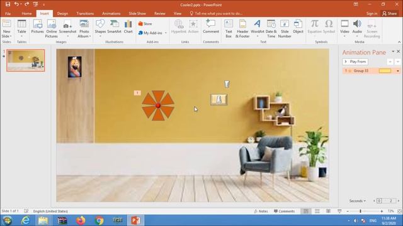Open Customize Quick Access Toolbar dropdown
This screenshot has height=226, width=403.
click(43, 4)
